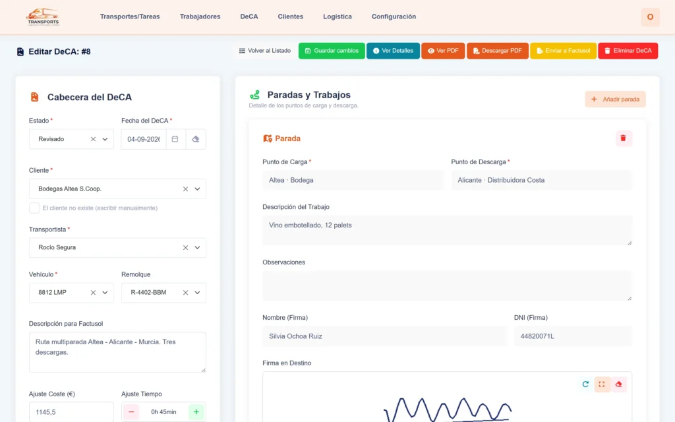Click into the Observaciones textarea
The width and height of the screenshot is (675, 422).
[x=448, y=286]
